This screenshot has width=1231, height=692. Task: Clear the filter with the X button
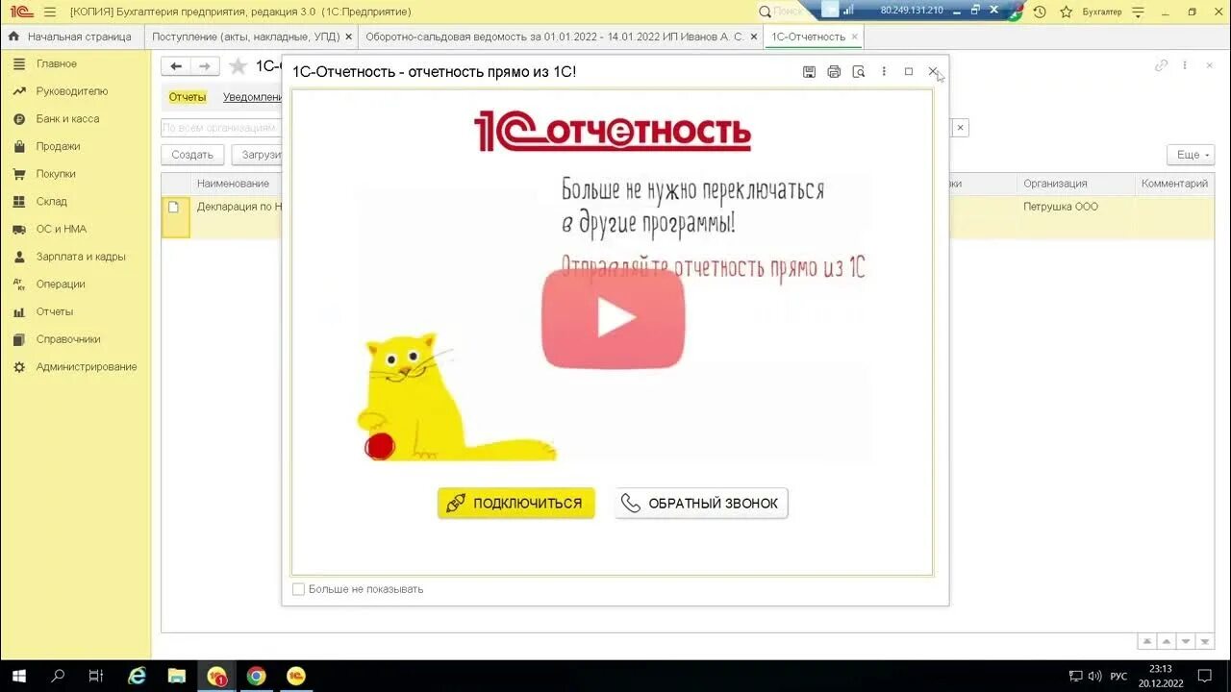960,128
